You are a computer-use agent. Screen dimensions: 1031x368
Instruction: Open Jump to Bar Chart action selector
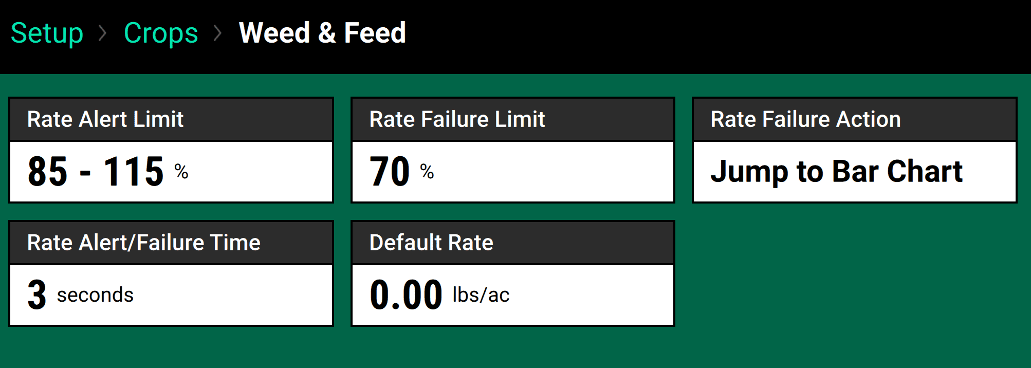pos(836,171)
